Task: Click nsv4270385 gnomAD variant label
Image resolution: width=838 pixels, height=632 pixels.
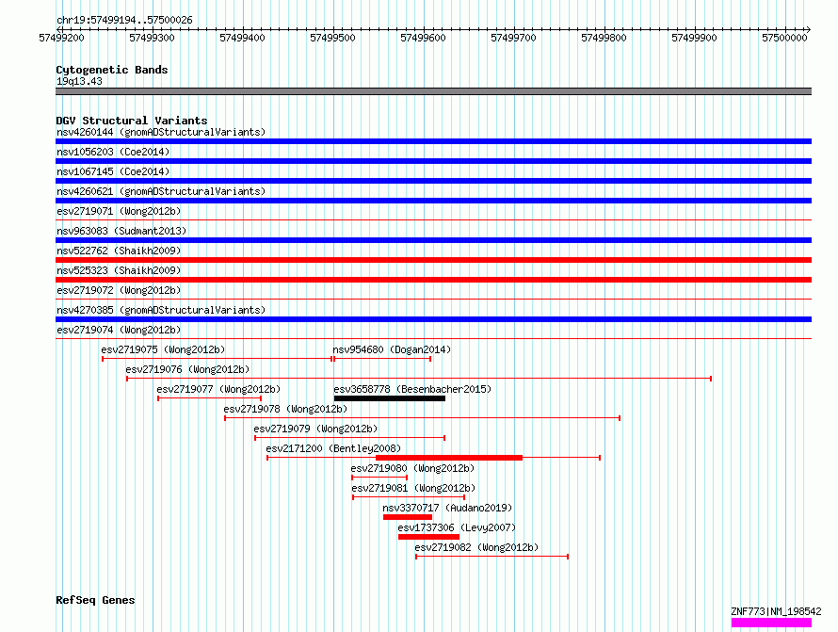Action: (x=161, y=310)
